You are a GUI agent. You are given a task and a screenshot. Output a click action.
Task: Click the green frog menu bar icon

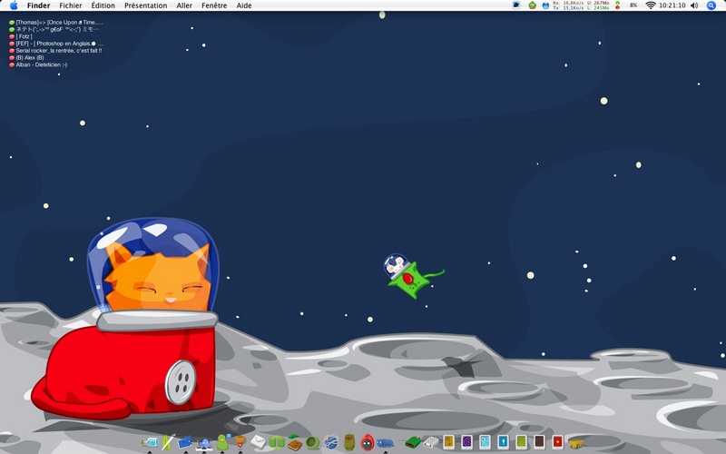[x=533, y=5]
